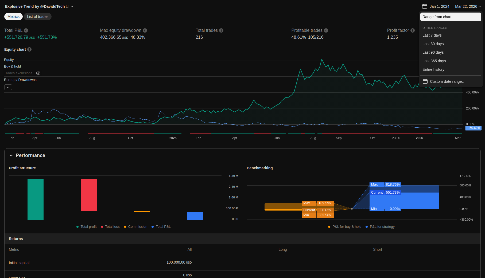Click the green Total profit bar
The height and width of the screenshot is (278, 485).
(x=36, y=199)
